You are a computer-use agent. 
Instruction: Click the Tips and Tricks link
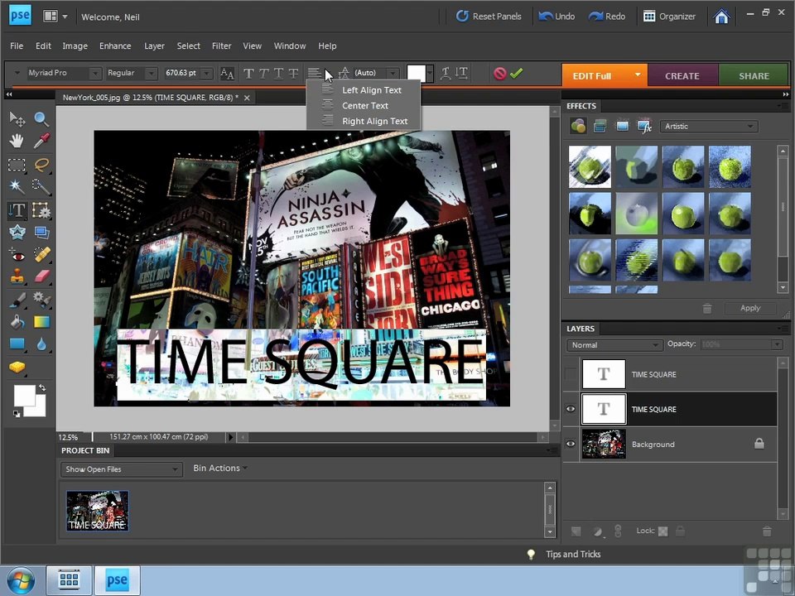tap(573, 555)
